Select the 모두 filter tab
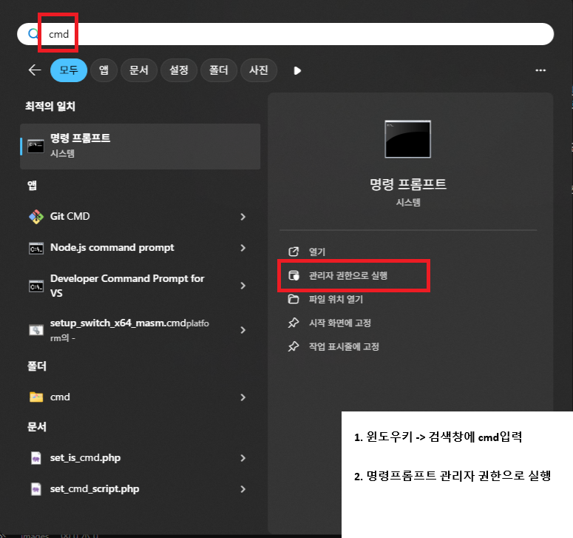The width and height of the screenshot is (573, 538). pos(69,70)
